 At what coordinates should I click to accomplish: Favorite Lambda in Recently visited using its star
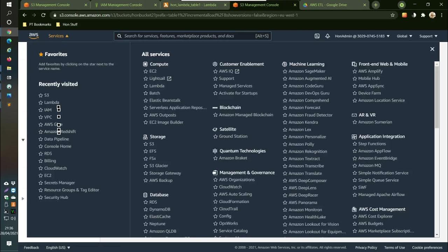pos(41,103)
